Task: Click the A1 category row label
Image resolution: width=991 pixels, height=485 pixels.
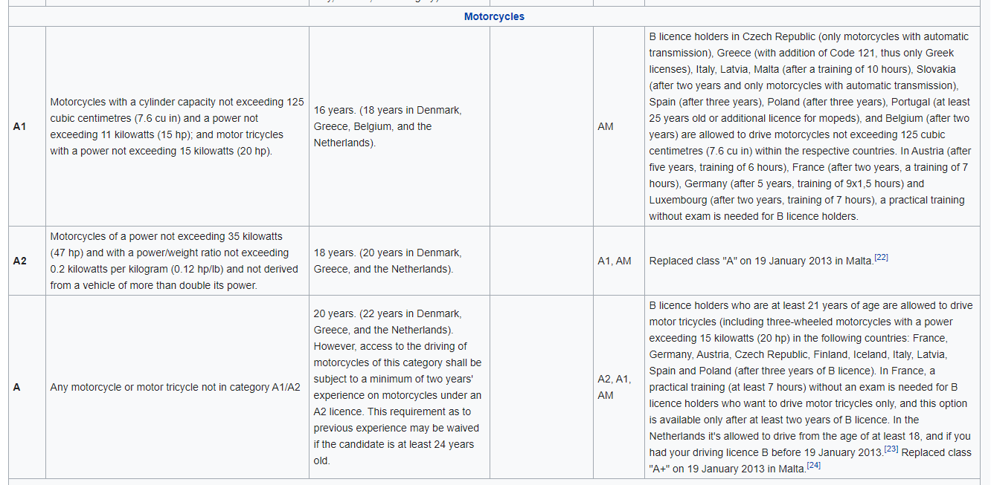Action: tap(20, 127)
